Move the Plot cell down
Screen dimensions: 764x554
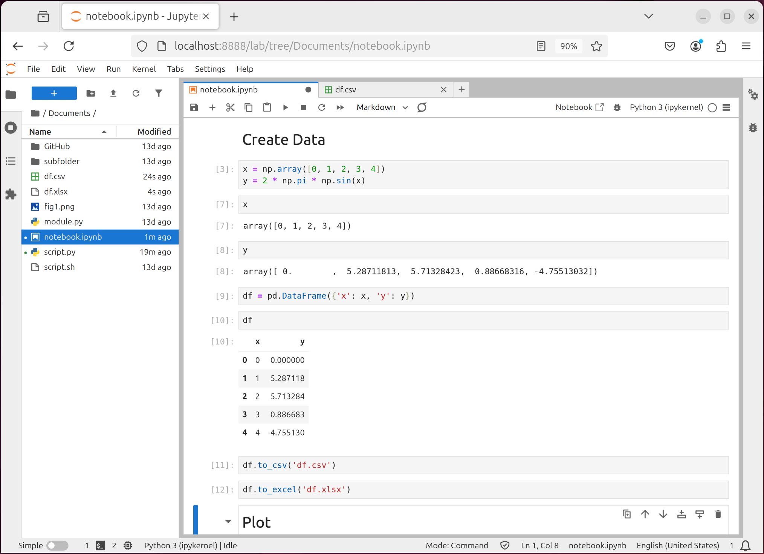[x=663, y=514]
